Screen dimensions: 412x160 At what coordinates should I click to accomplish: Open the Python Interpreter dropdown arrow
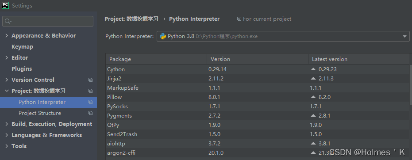(x=404, y=36)
